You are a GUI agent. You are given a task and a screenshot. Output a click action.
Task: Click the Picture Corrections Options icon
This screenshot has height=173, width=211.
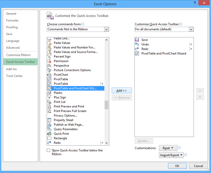[49, 70]
